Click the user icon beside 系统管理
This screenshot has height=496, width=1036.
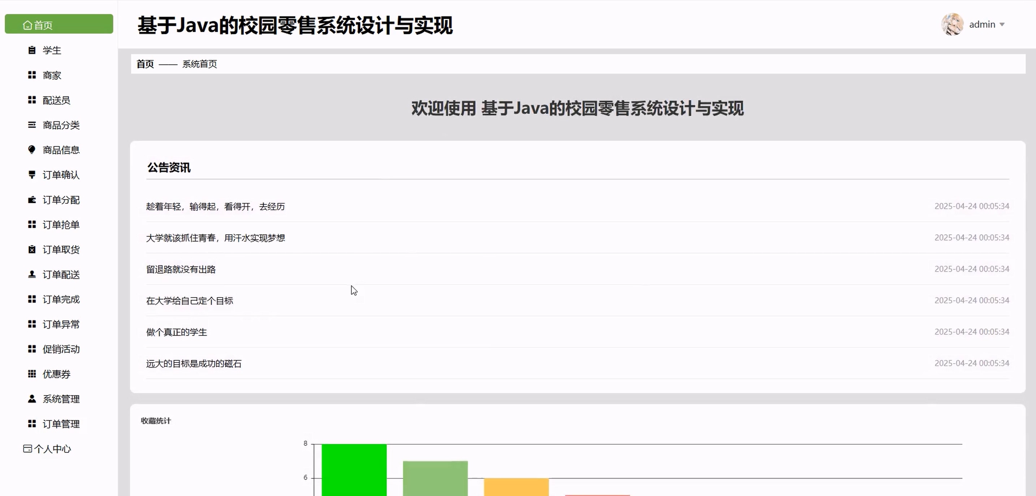(32, 399)
